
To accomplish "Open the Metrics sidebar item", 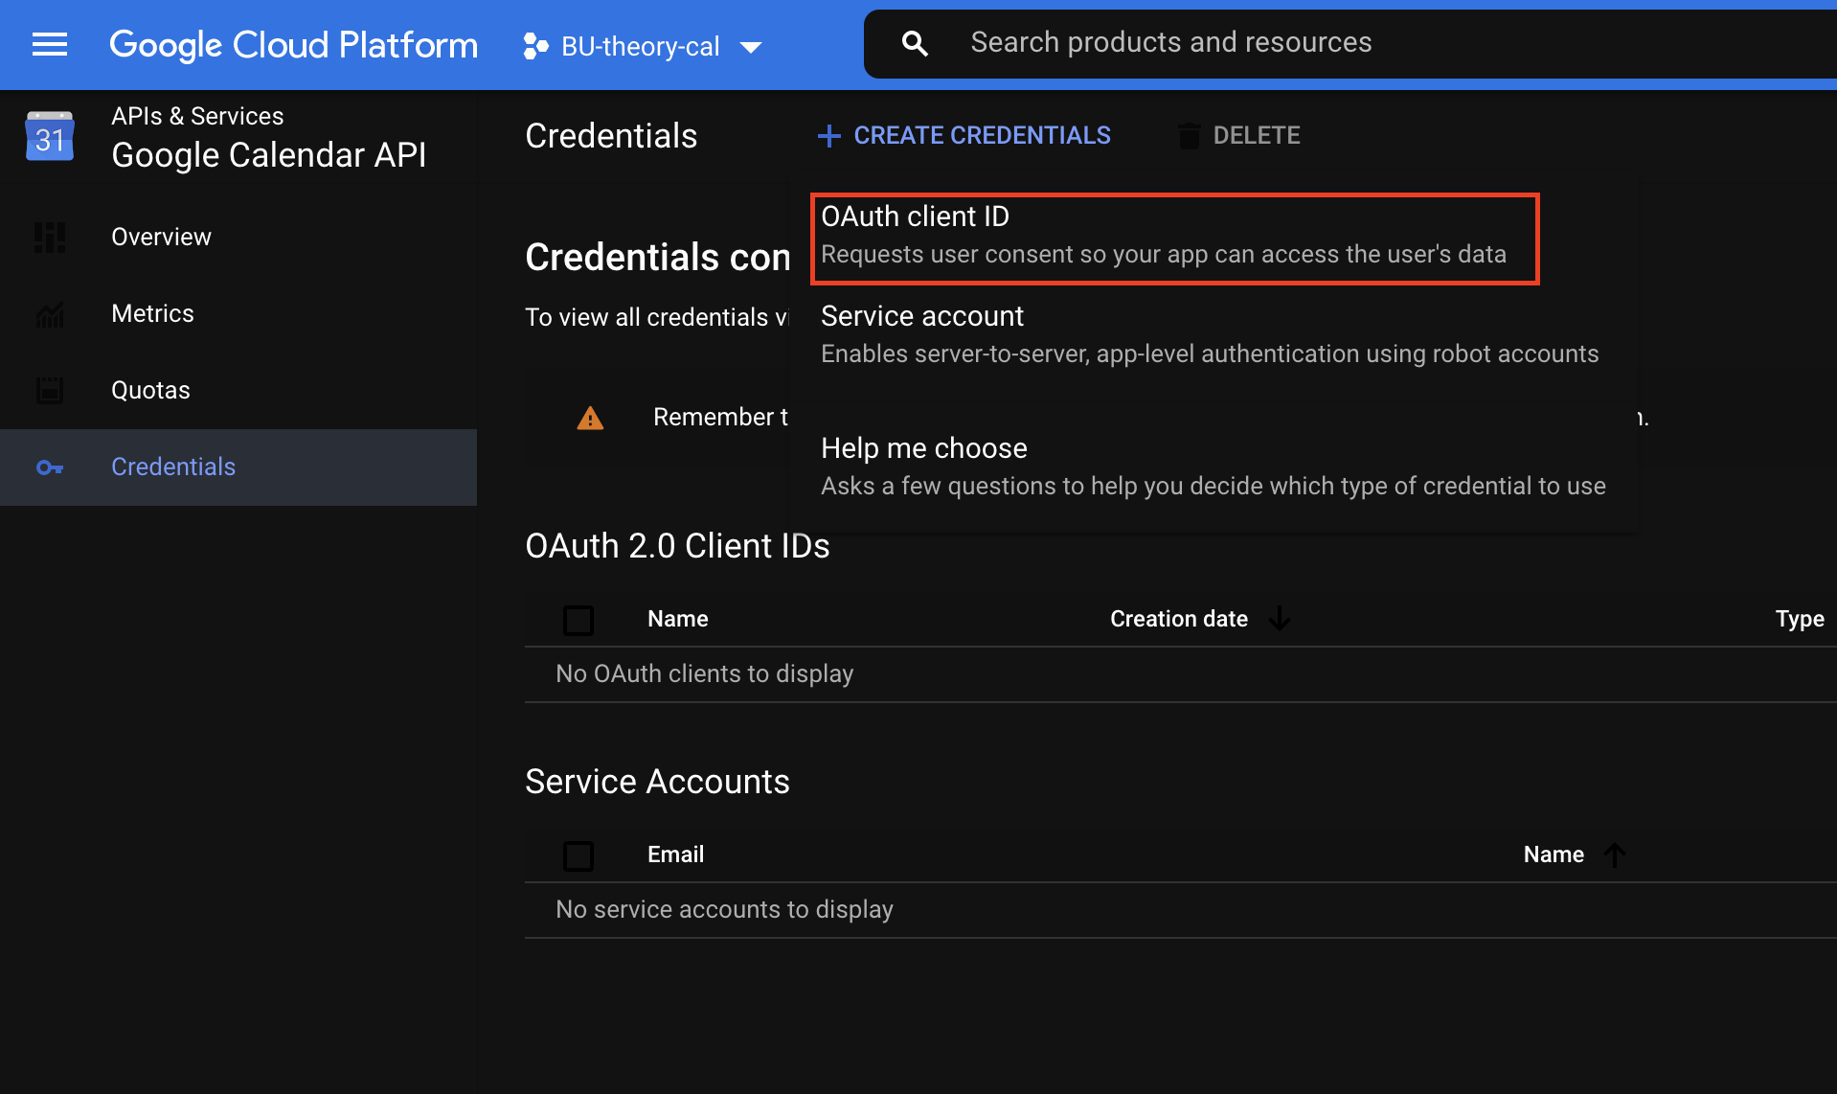I will 238,313.
